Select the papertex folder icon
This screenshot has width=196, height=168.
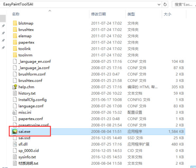pyautogui.click(x=15, y=42)
